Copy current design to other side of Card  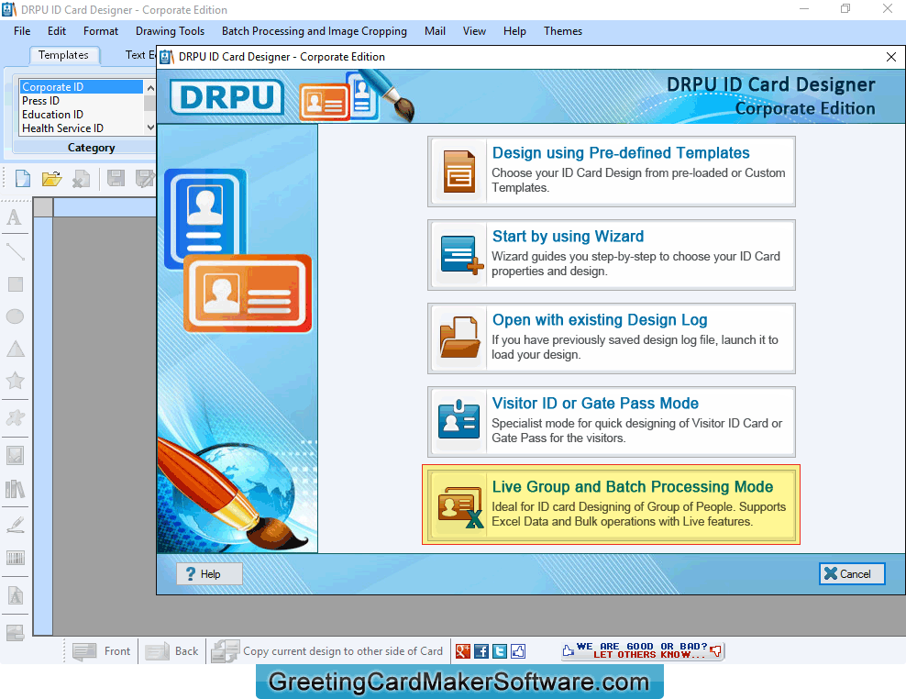[327, 651]
